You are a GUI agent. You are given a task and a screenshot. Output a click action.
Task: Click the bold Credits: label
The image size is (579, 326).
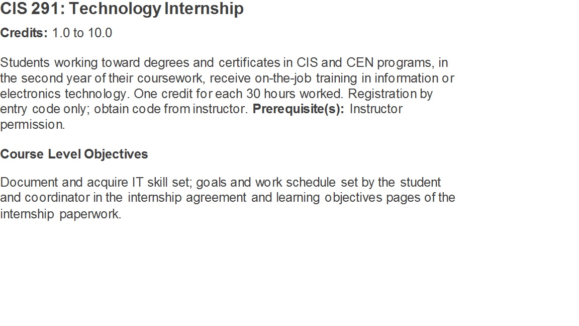pyautogui.click(x=24, y=33)
